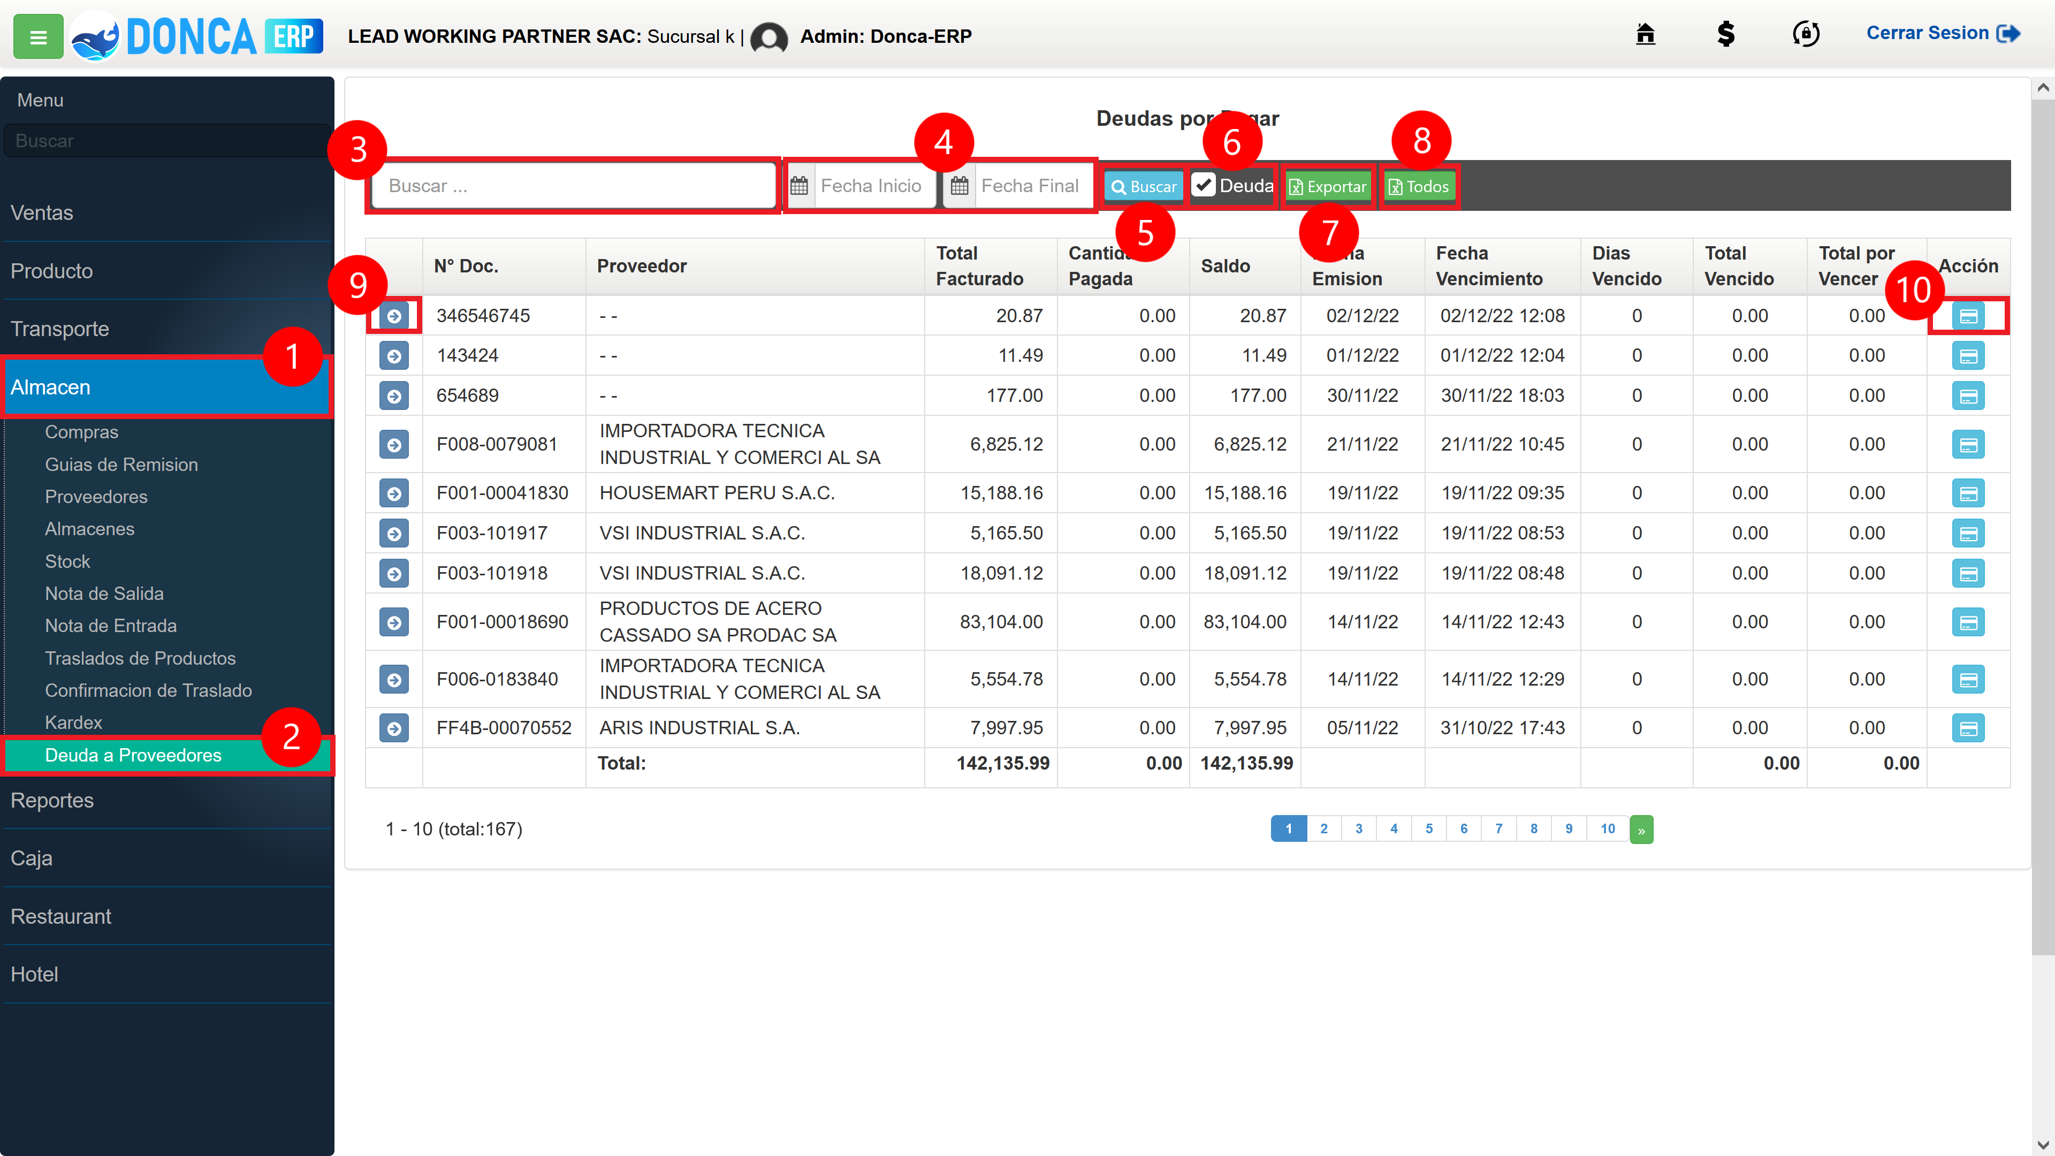This screenshot has width=2055, height=1156.
Task: Select Deuda a Proveedores submenu item
Action: (167, 756)
